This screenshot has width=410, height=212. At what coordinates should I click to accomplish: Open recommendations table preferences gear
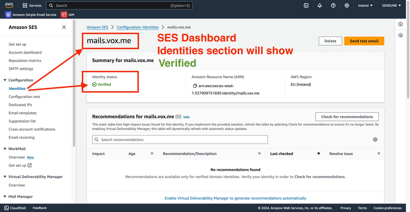click(375, 140)
